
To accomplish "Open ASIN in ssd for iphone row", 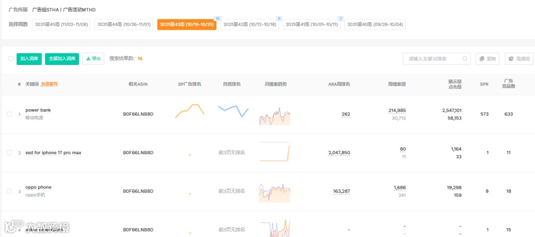I will click(138, 153).
